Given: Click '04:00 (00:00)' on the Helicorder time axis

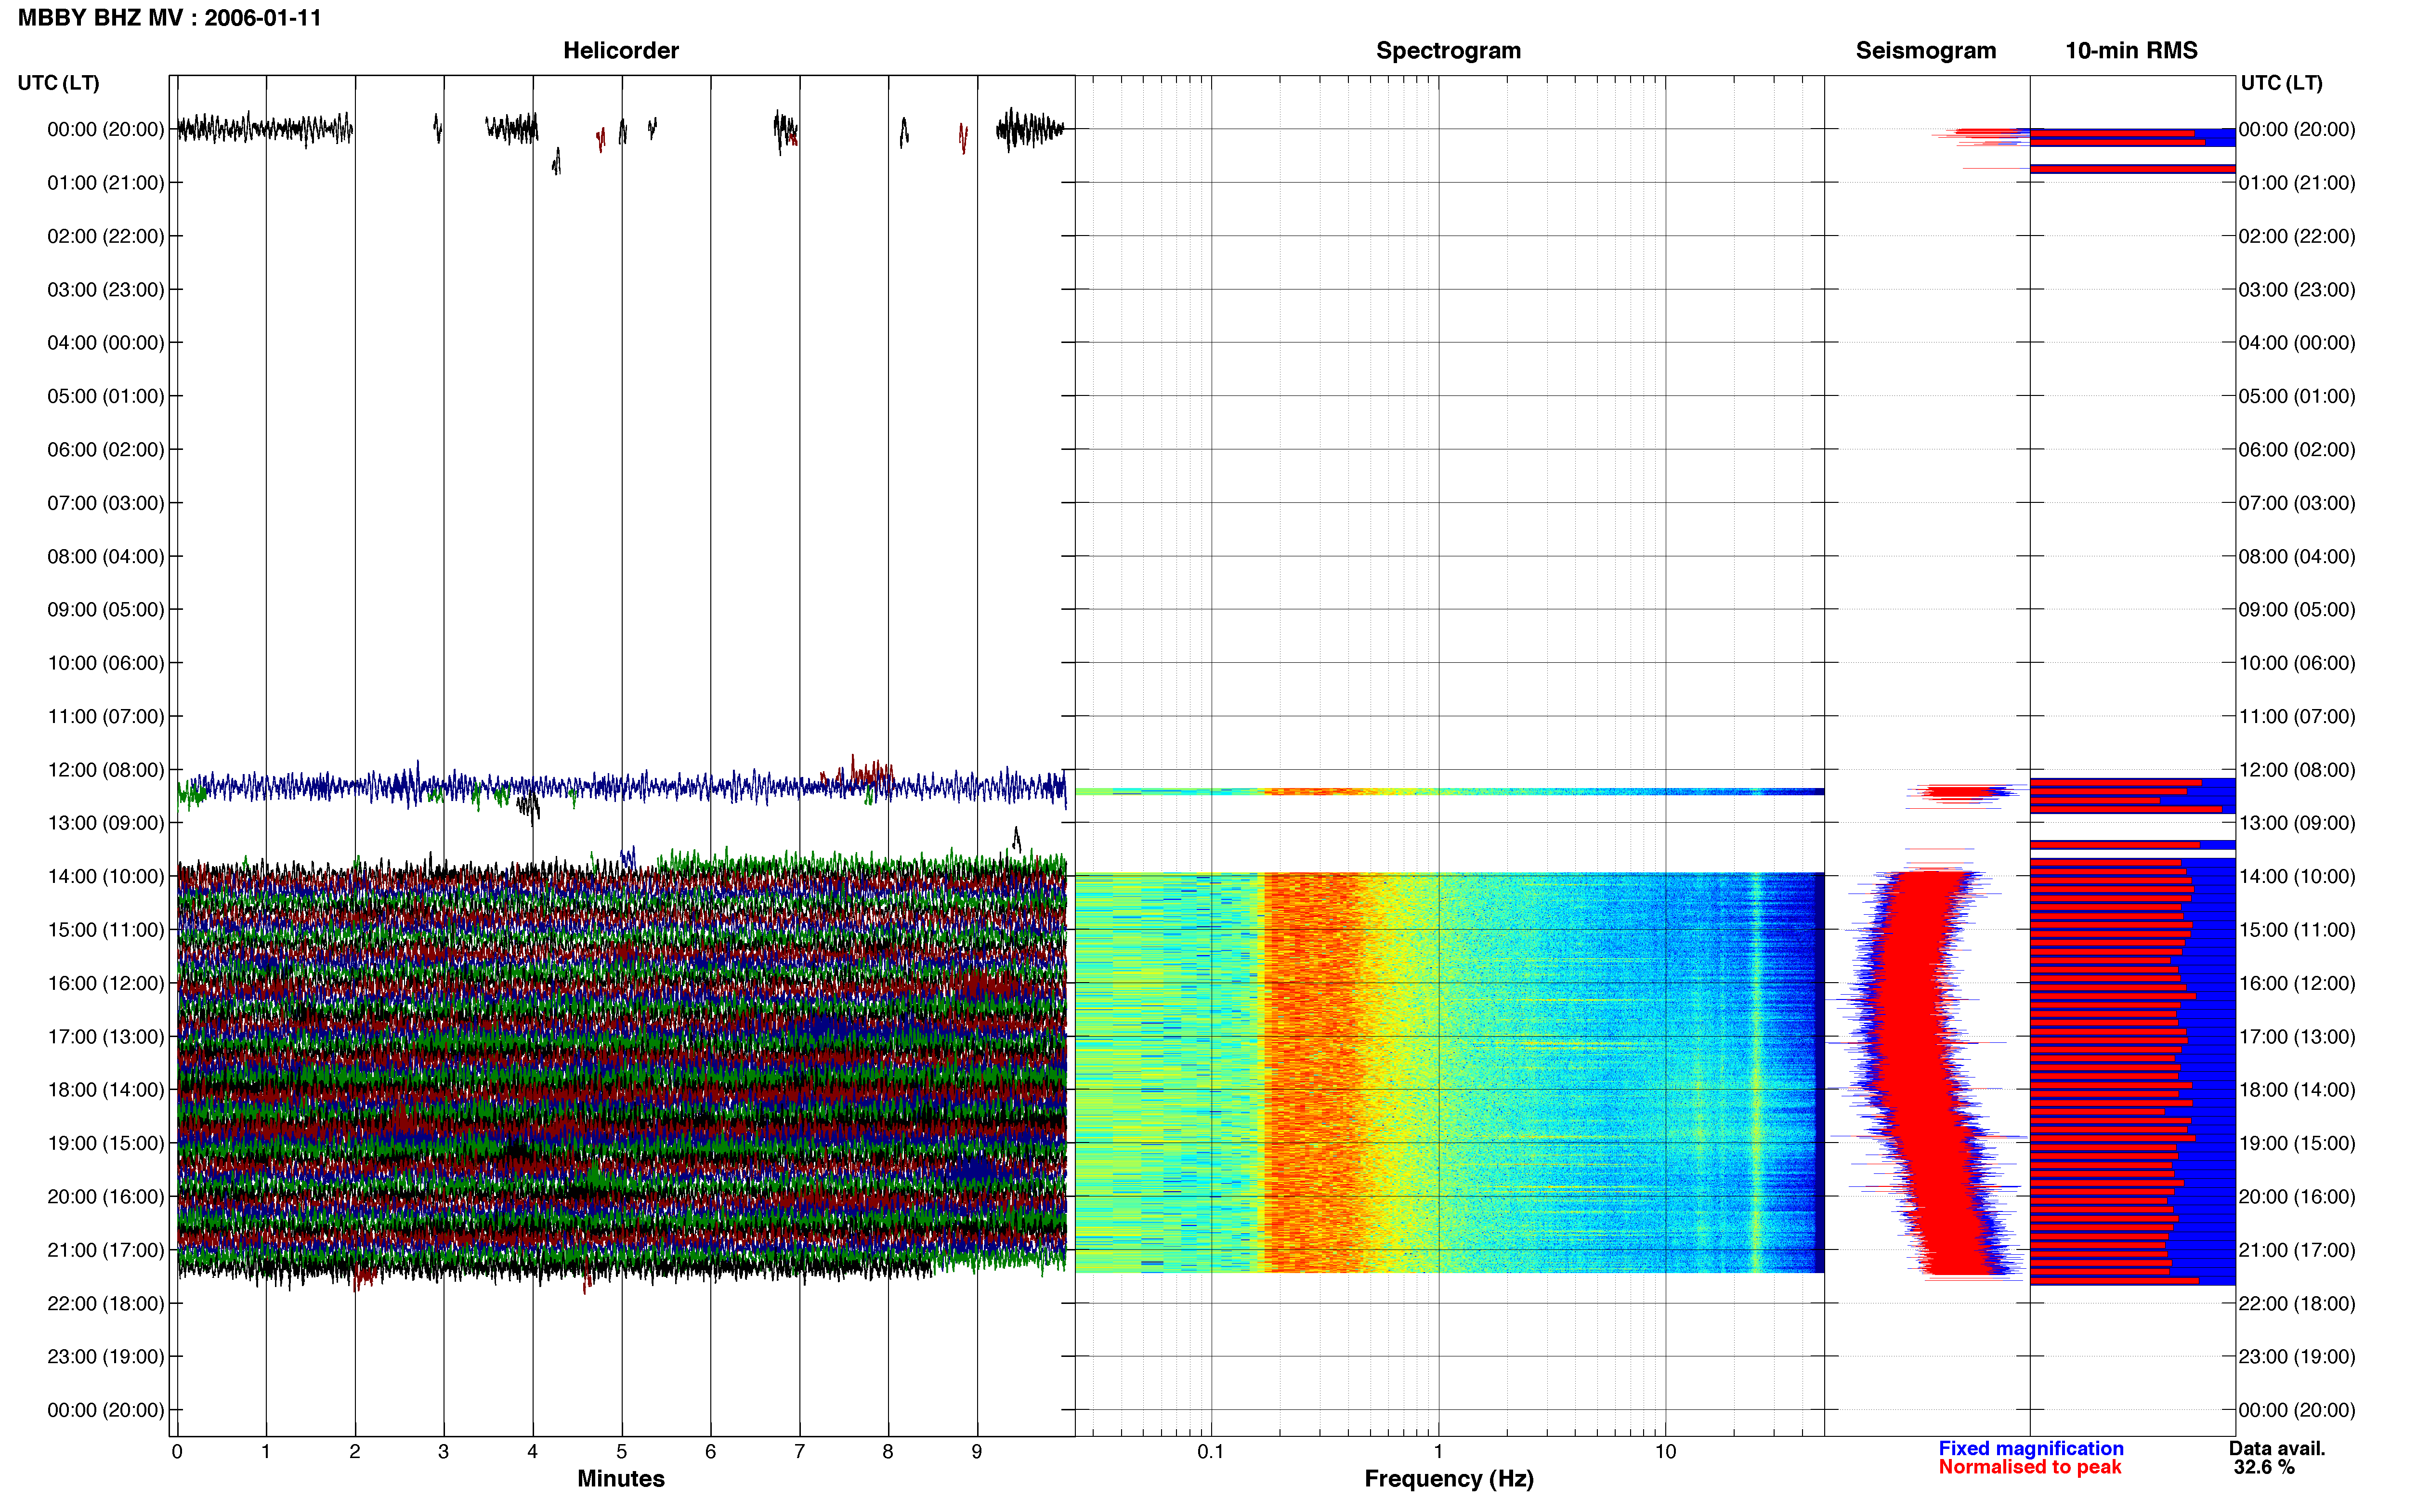Looking at the screenshot, I should 106,343.
